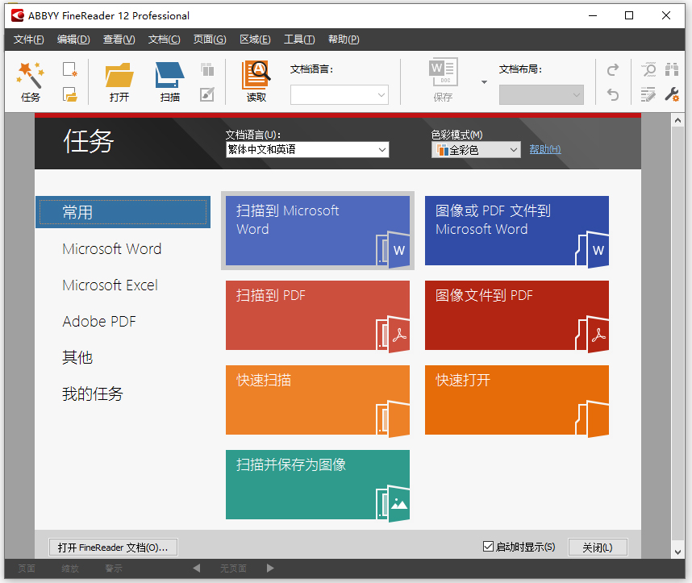Open the 保存 save format dropdown arrow
Viewport: 692px width, 583px height.
coord(485,81)
